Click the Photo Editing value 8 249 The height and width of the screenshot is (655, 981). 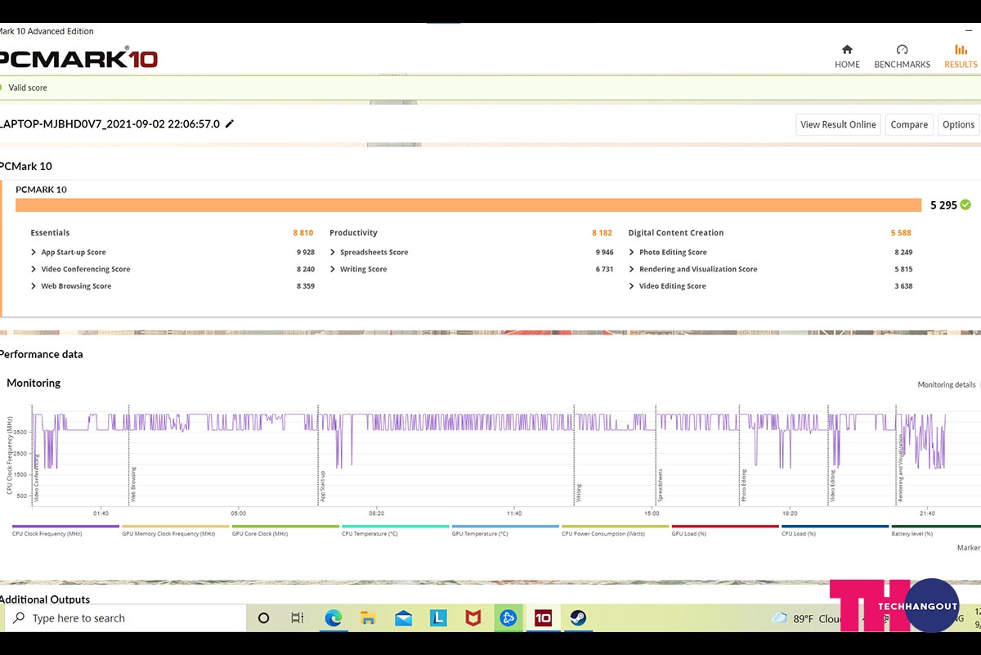[903, 253]
